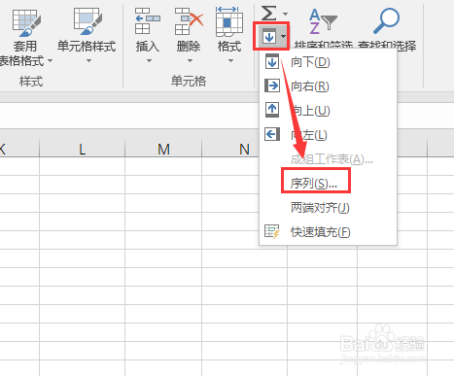The width and height of the screenshot is (454, 376).
Task: Expand the Cell Styles dropdown arrow
Action: point(88,60)
